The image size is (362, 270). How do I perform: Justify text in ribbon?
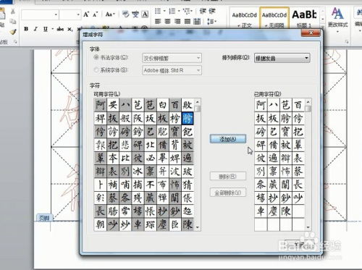pos(188,22)
